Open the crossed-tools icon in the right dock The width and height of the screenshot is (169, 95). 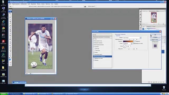[140, 18]
